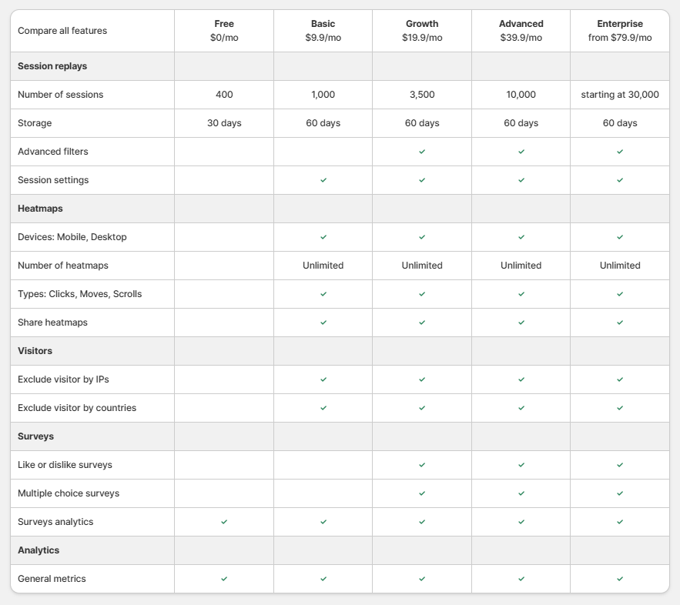The width and height of the screenshot is (680, 605).
Task: Click Enterprise Share heatmaps checkmark
Action: tap(620, 323)
